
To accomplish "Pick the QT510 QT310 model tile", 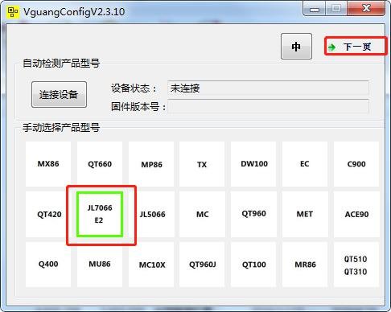I will 356,265.
